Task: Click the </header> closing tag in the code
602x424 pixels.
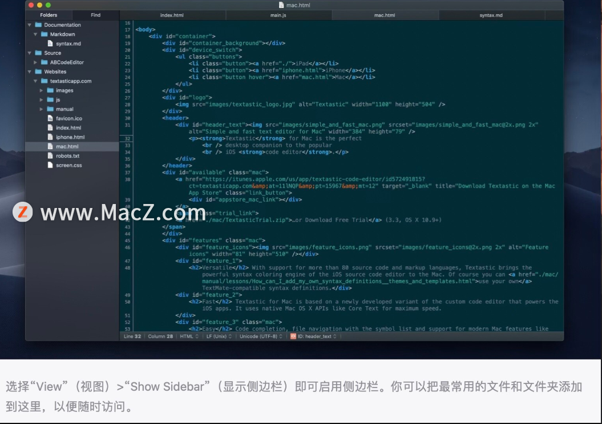Action: pos(177,166)
